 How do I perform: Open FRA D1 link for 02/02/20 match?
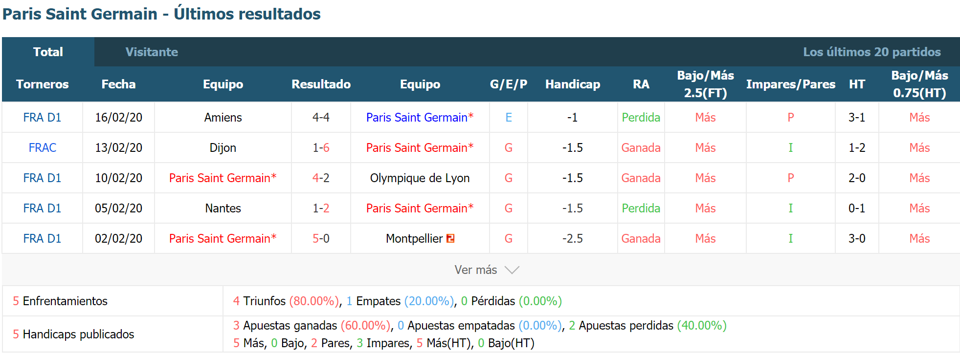point(42,239)
